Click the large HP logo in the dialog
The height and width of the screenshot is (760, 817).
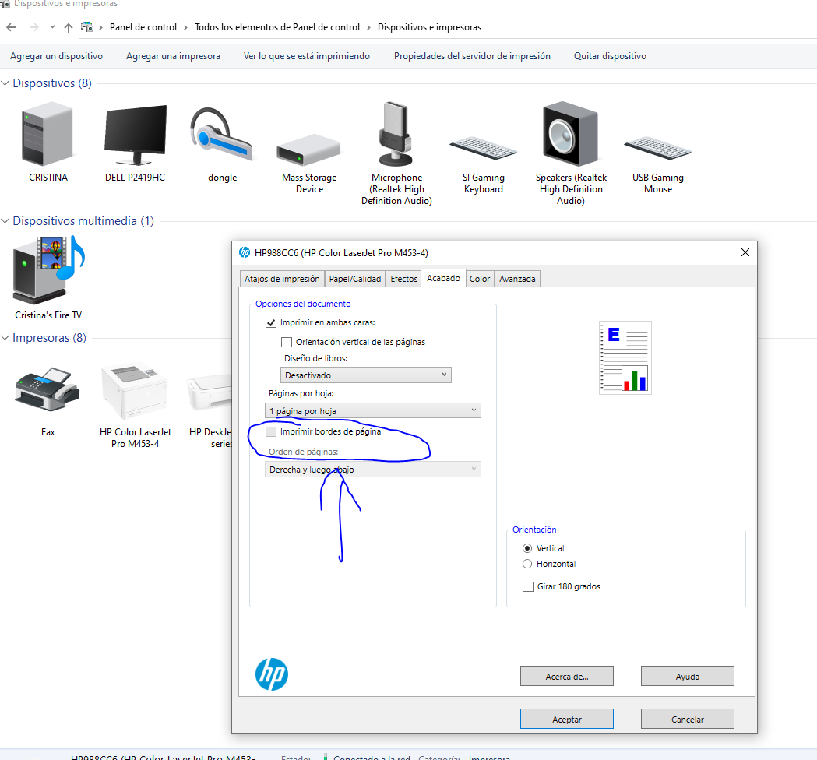(x=272, y=674)
